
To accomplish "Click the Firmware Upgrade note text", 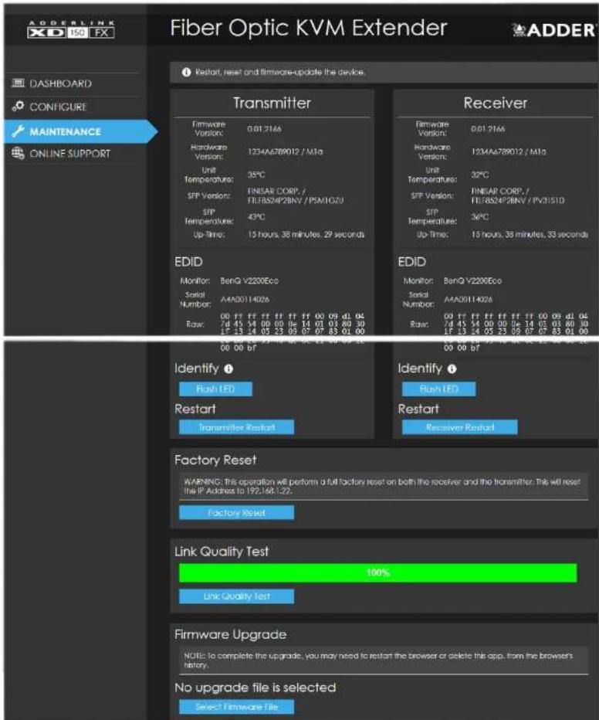I will point(378,661).
